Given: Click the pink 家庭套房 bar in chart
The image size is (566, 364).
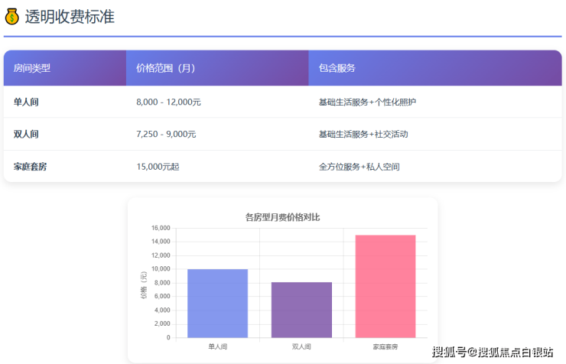Looking at the screenshot, I should 385,286.
